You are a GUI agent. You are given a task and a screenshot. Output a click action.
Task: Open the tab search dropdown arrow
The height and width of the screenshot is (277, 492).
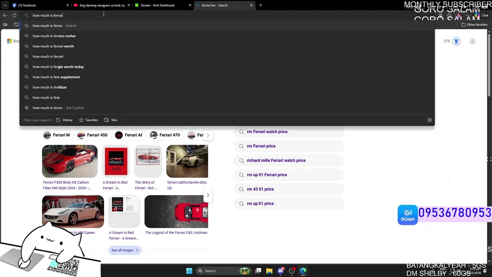tap(5, 5)
